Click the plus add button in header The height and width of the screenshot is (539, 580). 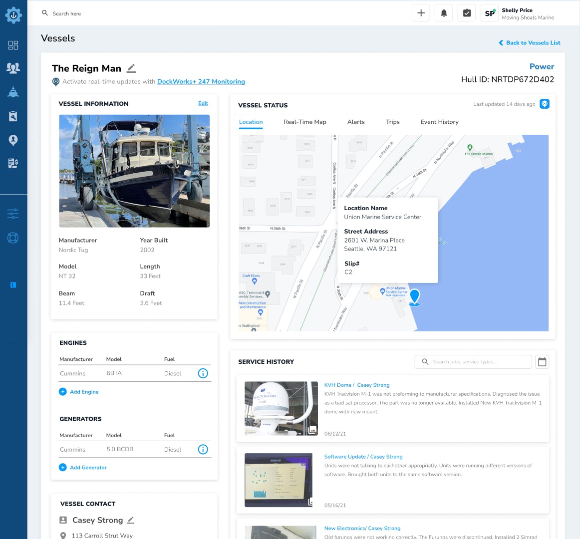(421, 13)
